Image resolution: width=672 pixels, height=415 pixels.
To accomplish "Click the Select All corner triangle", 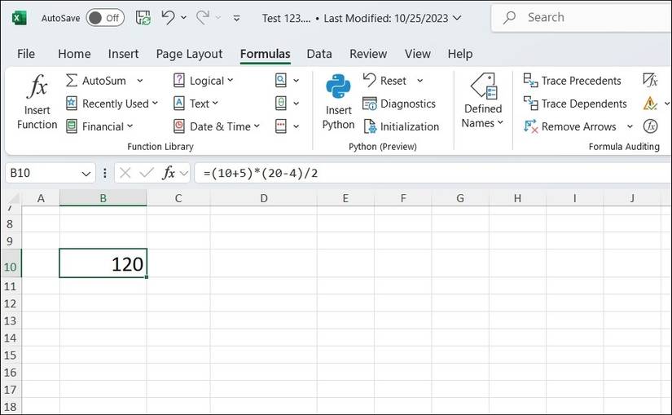I will tap(13, 198).
